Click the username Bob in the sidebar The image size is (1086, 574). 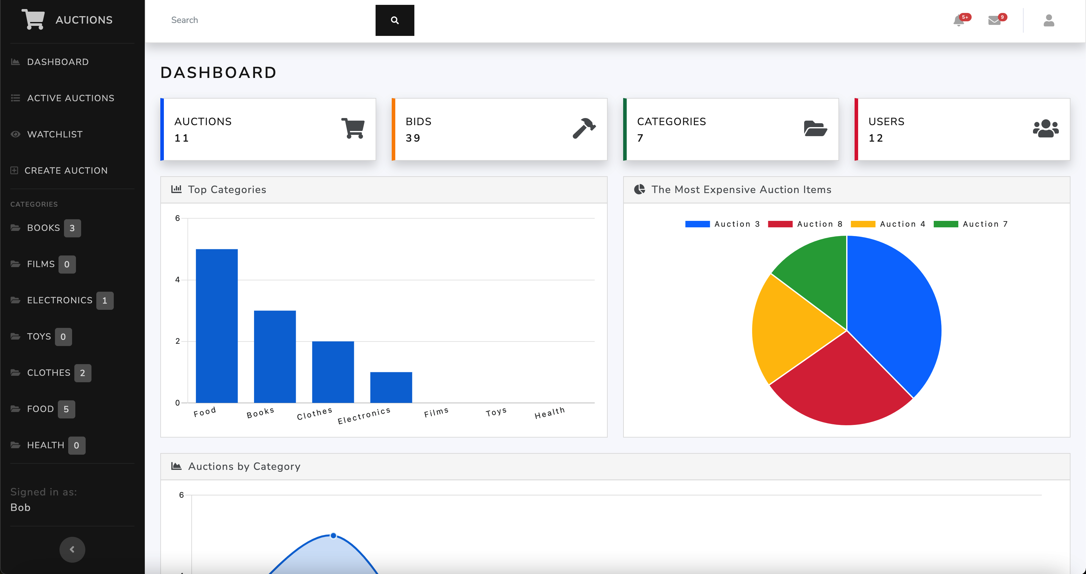coord(20,507)
